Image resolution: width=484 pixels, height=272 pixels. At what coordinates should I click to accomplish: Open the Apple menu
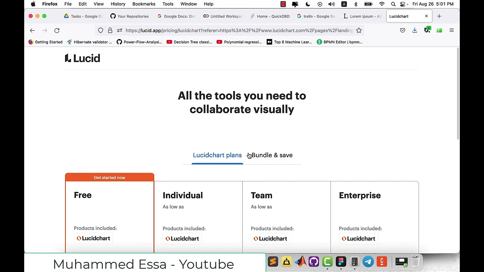[x=33, y=4]
